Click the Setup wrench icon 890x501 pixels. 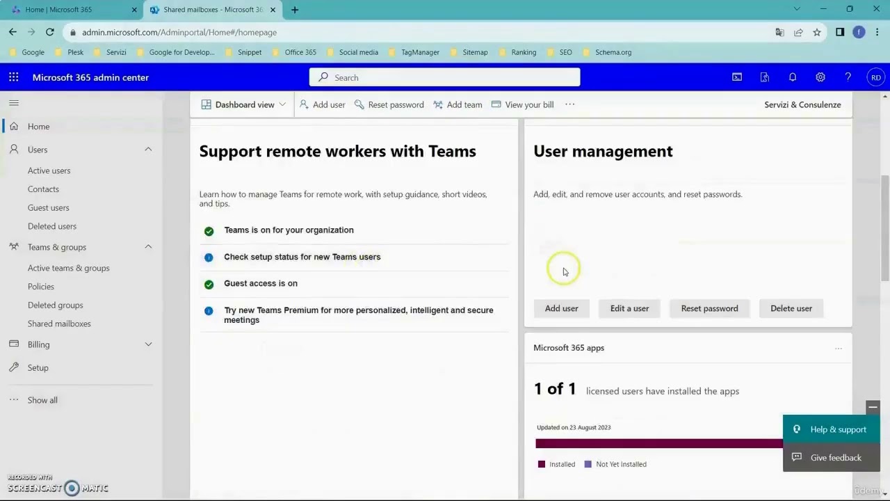tap(14, 367)
